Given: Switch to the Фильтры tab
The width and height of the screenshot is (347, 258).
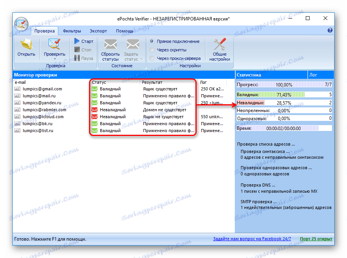Looking at the screenshot, I should click(72, 31).
